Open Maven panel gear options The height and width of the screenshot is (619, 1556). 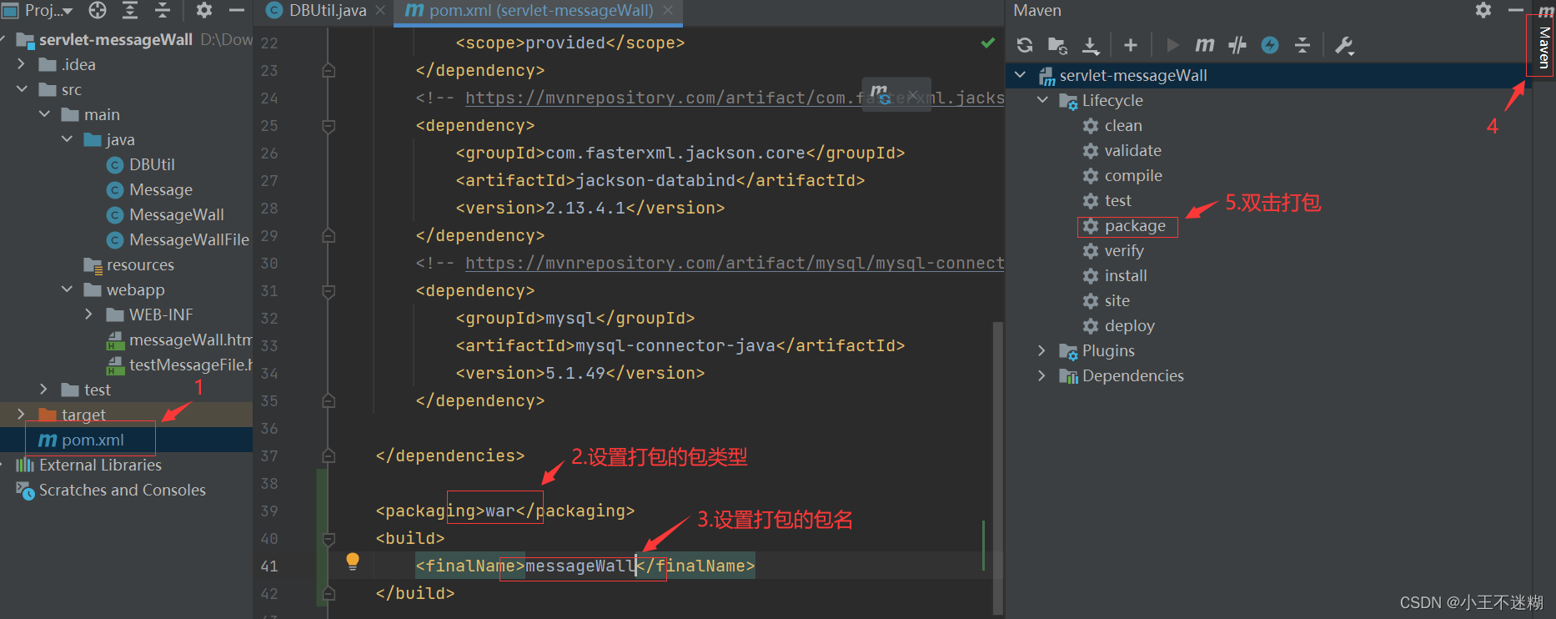click(x=1483, y=10)
